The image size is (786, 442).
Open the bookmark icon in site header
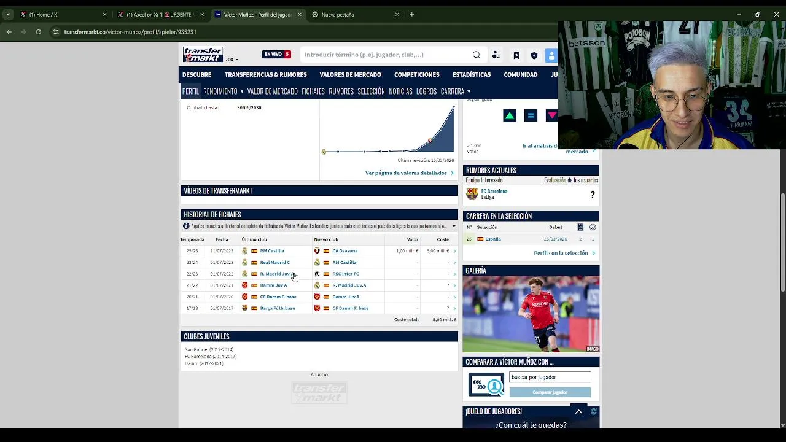click(x=516, y=55)
